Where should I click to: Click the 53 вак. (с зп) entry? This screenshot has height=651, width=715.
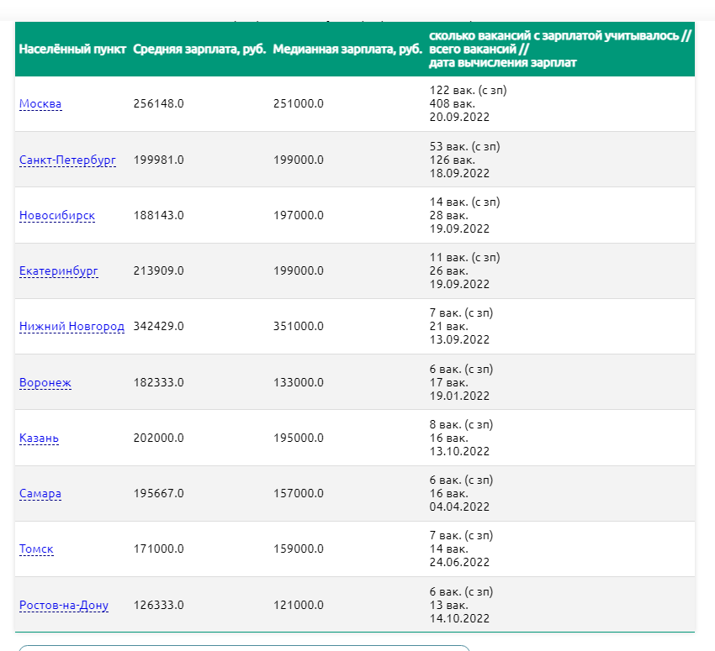464,147
